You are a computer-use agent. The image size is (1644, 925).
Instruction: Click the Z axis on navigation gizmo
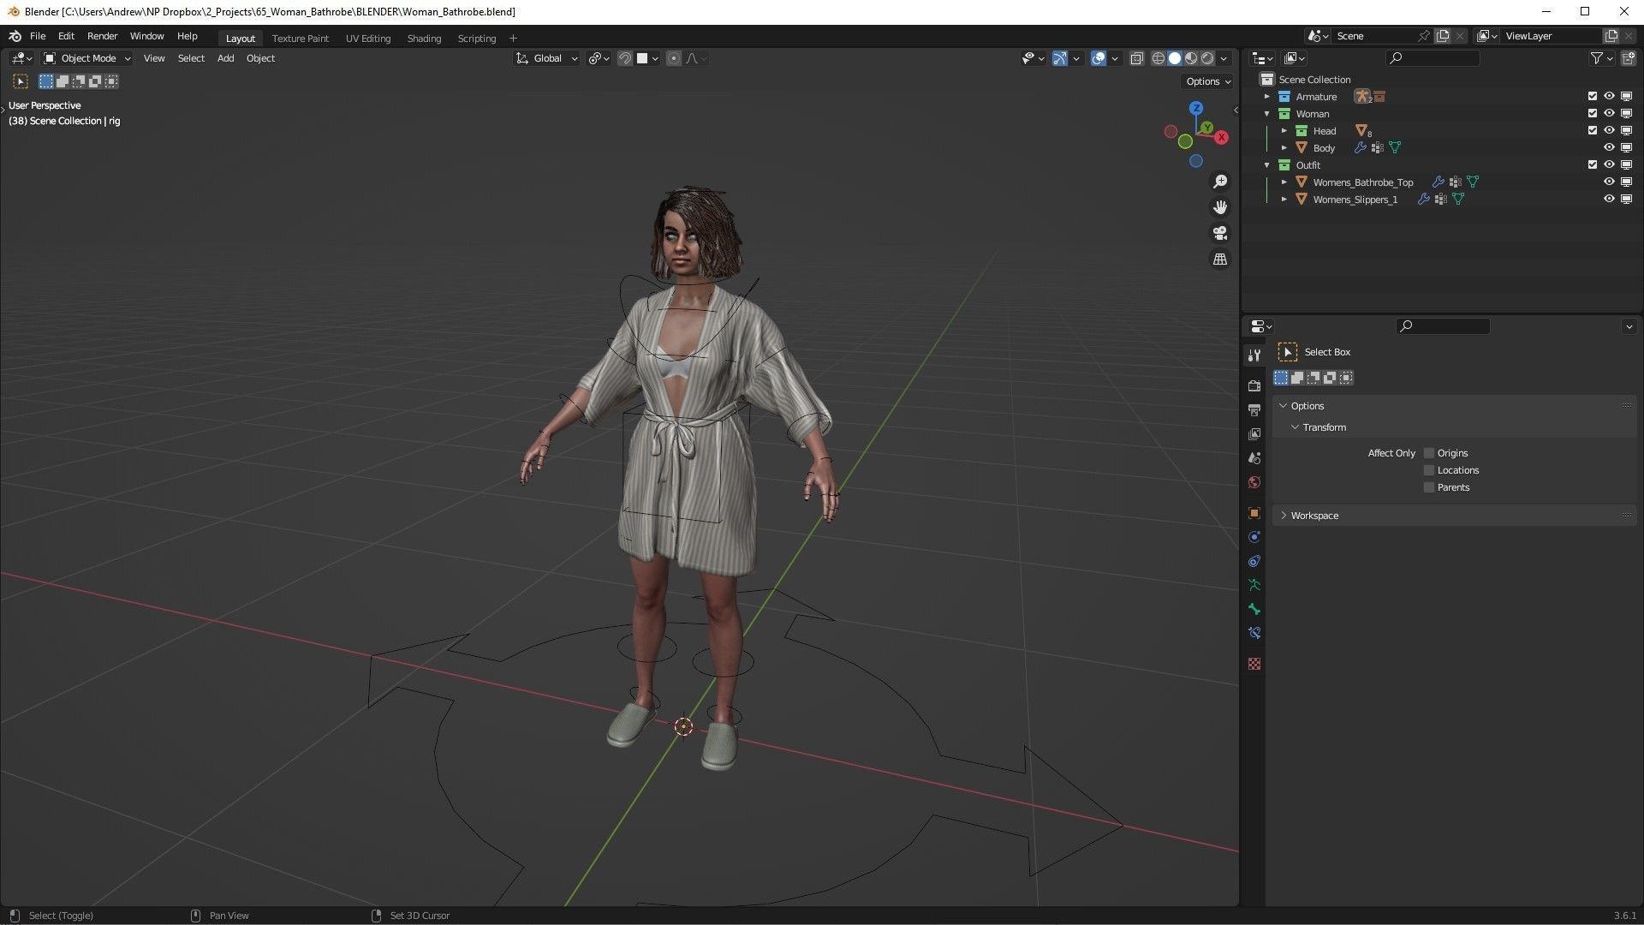click(x=1196, y=109)
